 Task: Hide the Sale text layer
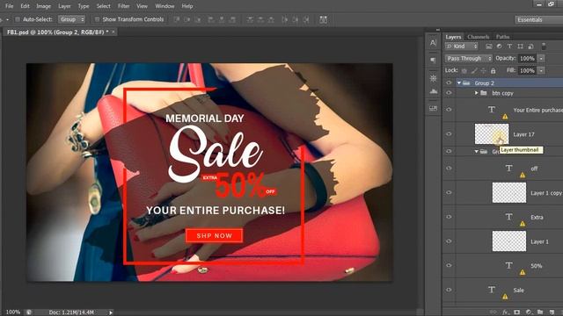(x=449, y=290)
